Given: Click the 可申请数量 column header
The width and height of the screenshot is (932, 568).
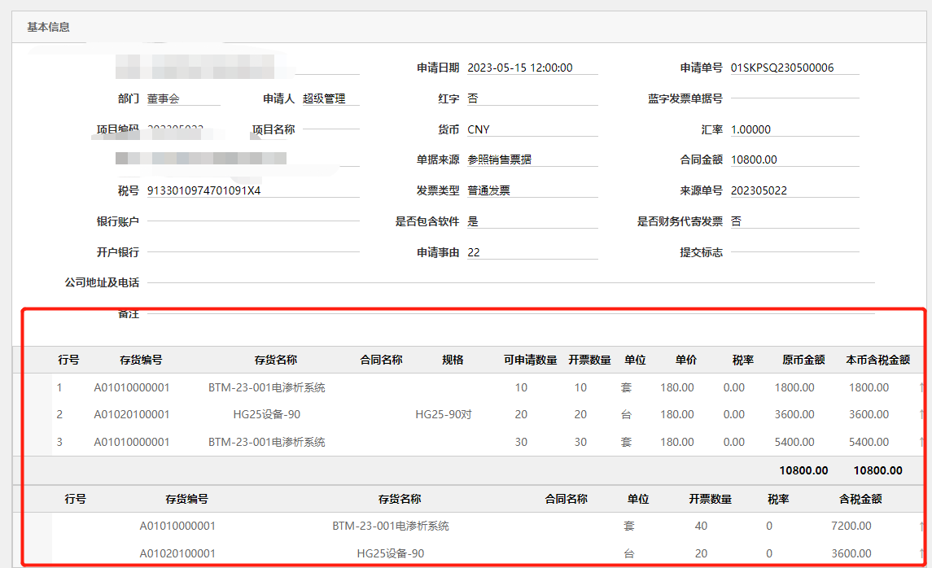Looking at the screenshot, I should [531, 360].
